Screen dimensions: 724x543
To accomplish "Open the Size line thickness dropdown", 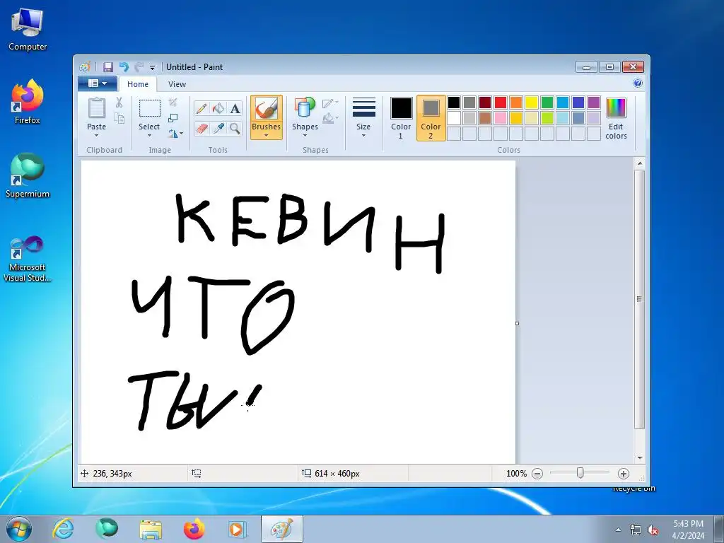I will pyautogui.click(x=363, y=118).
